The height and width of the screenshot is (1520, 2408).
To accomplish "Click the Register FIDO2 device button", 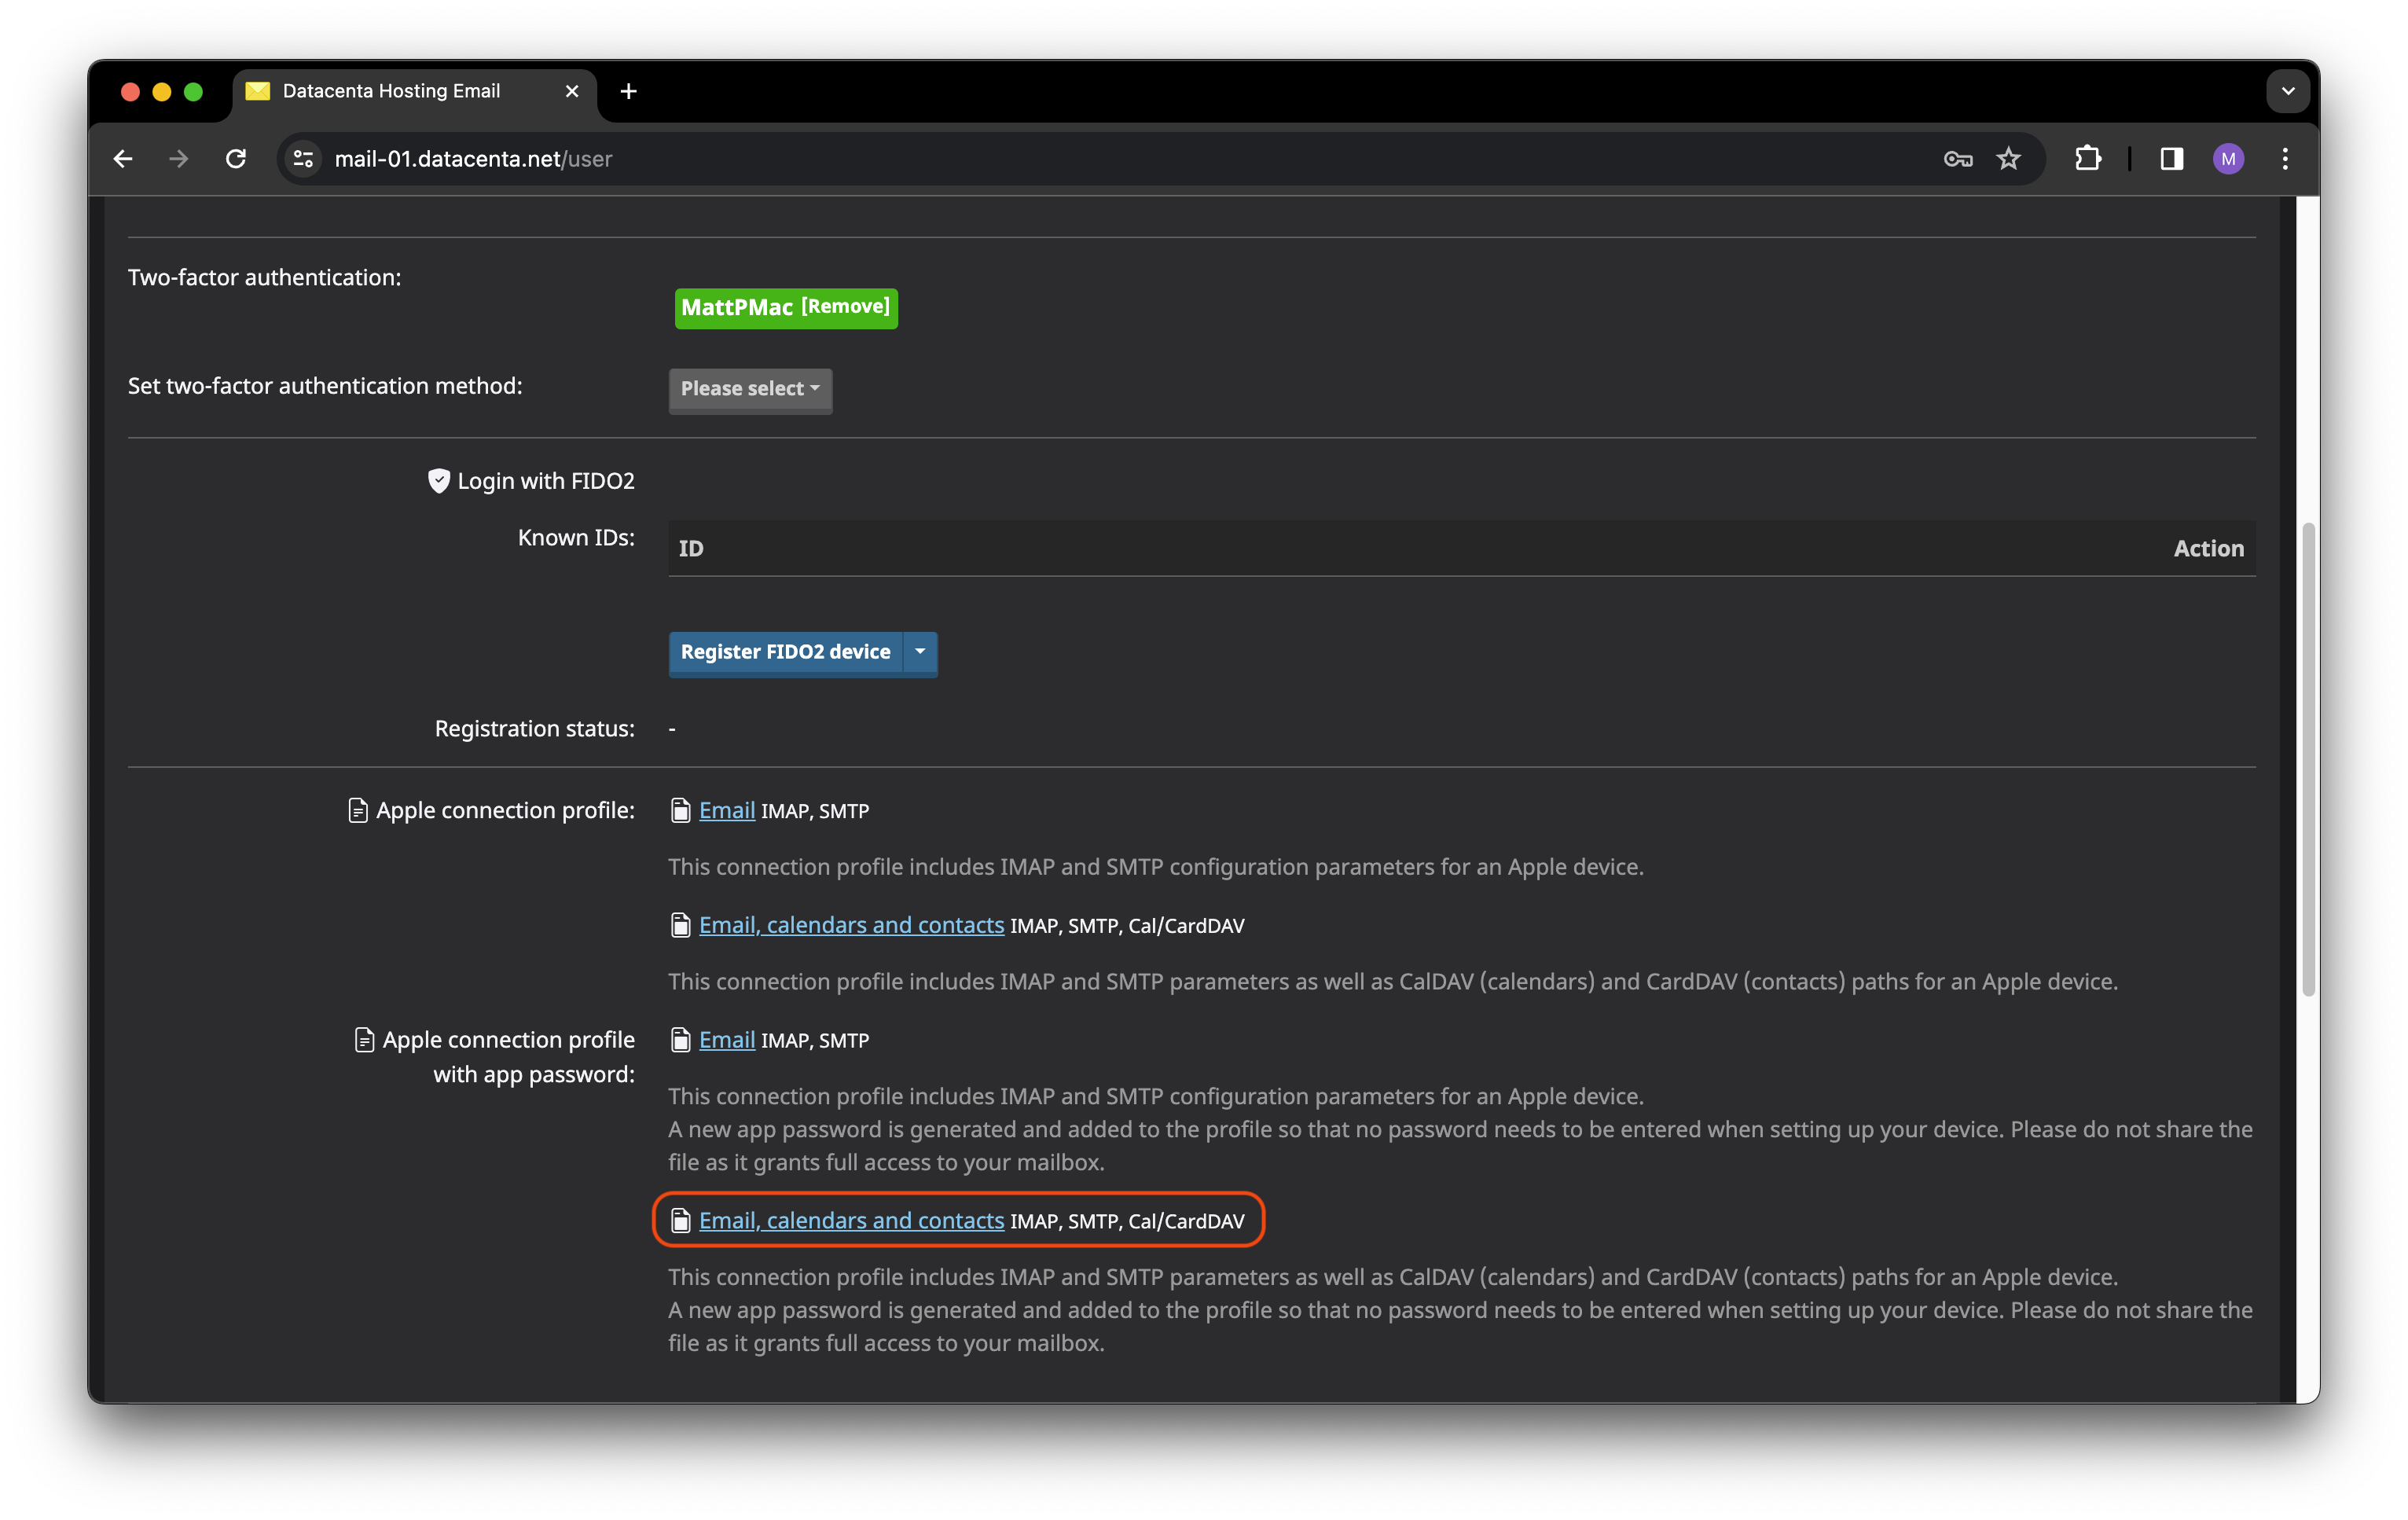I will [x=785, y=653].
